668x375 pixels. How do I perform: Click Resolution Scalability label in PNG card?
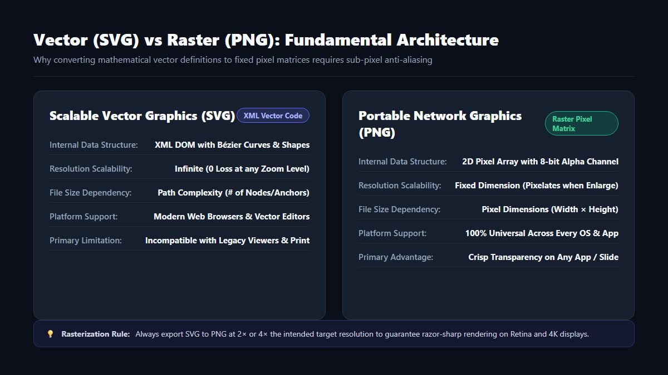tap(400, 186)
